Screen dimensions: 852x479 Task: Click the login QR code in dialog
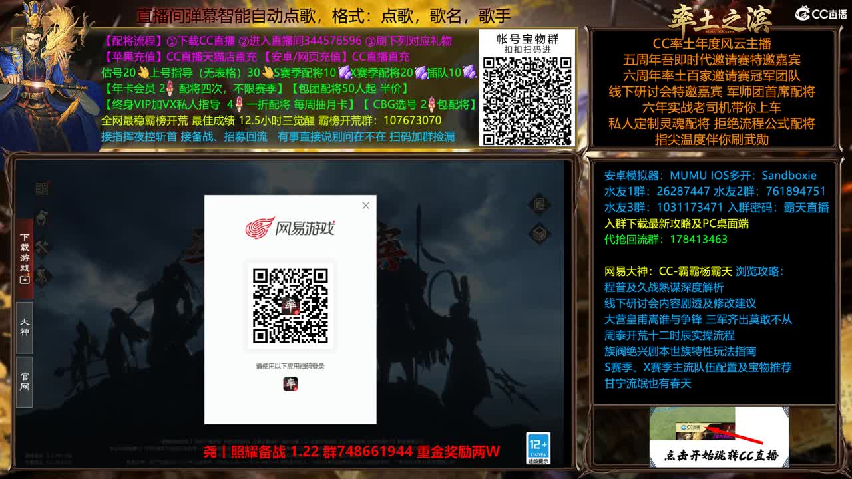point(290,305)
